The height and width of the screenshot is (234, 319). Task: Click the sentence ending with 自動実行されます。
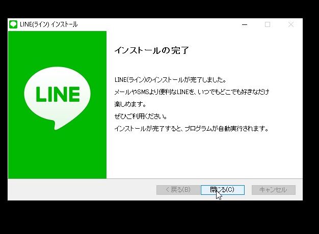tap(192, 129)
